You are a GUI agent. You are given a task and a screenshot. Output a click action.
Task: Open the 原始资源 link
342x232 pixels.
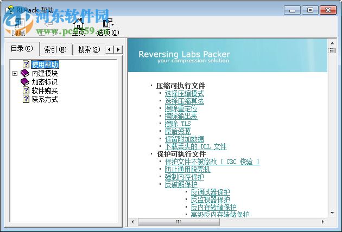point(178,131)
